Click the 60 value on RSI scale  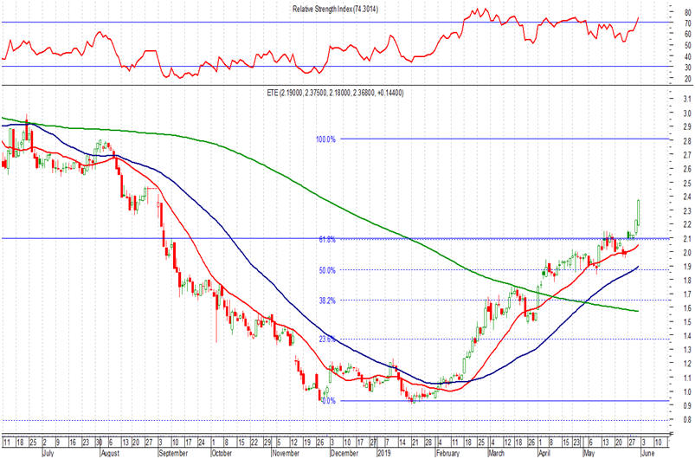pos(688,34)
